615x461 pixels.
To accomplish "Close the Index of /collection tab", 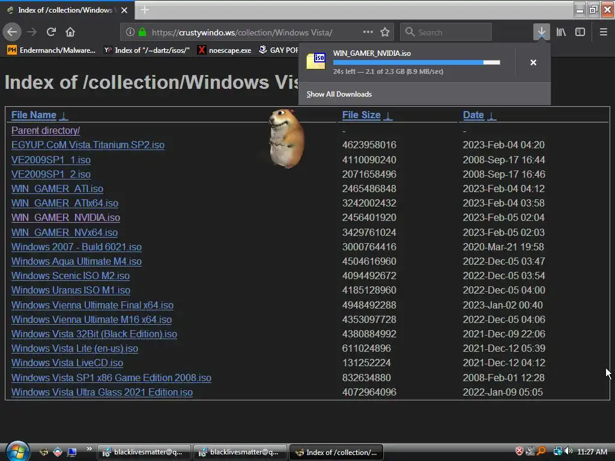I will click(124, 10).
